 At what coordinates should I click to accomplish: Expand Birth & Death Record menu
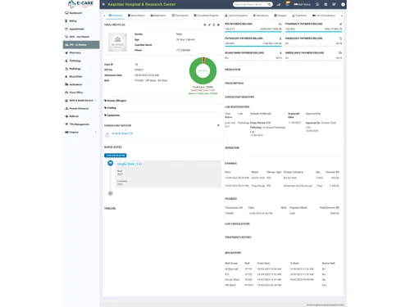(x=81, y=101)
